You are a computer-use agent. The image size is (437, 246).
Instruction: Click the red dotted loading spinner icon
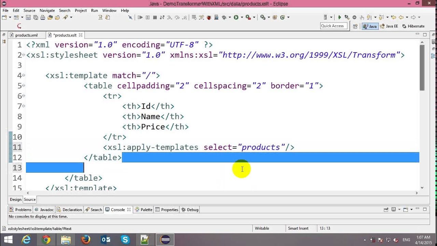coord(19,26)
